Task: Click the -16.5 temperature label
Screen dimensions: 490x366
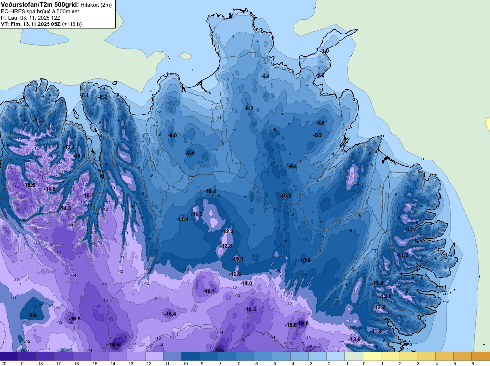Action: [x=250, y=310]
